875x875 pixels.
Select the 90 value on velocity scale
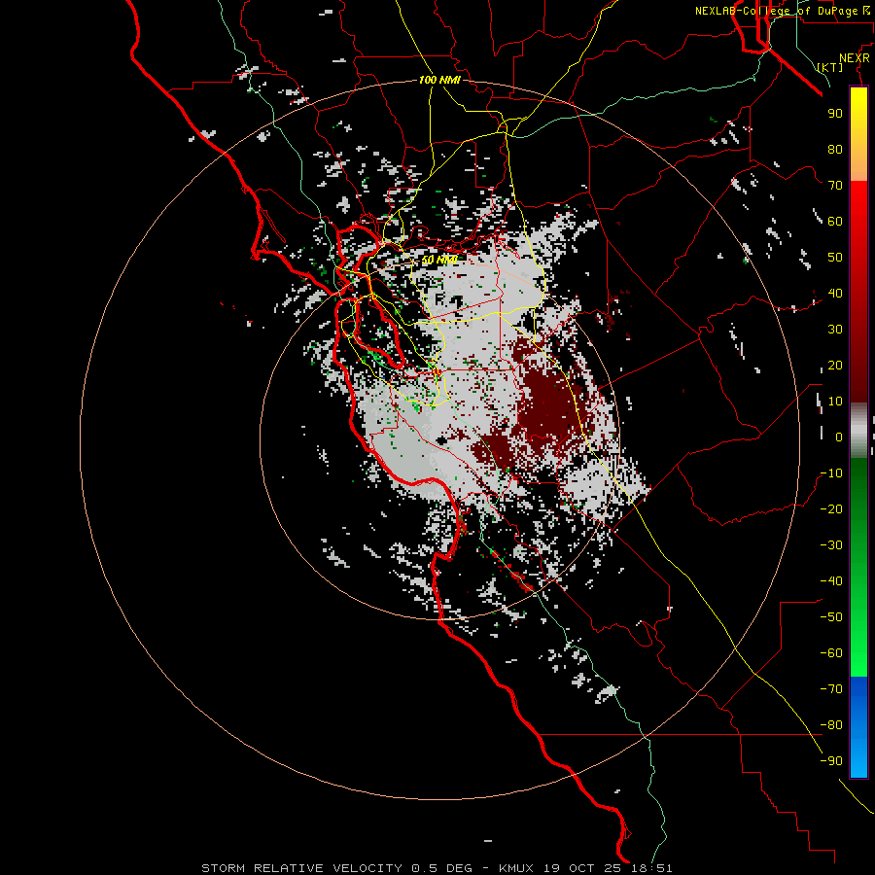point(835,114)
